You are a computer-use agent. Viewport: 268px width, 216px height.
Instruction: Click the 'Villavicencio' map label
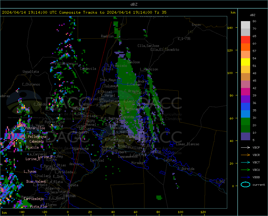coord(66,64)
